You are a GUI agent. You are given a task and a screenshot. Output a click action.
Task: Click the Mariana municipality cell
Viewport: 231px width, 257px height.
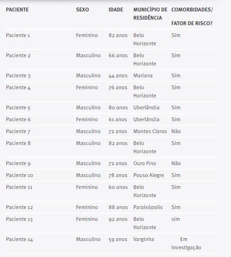(143, 75)
